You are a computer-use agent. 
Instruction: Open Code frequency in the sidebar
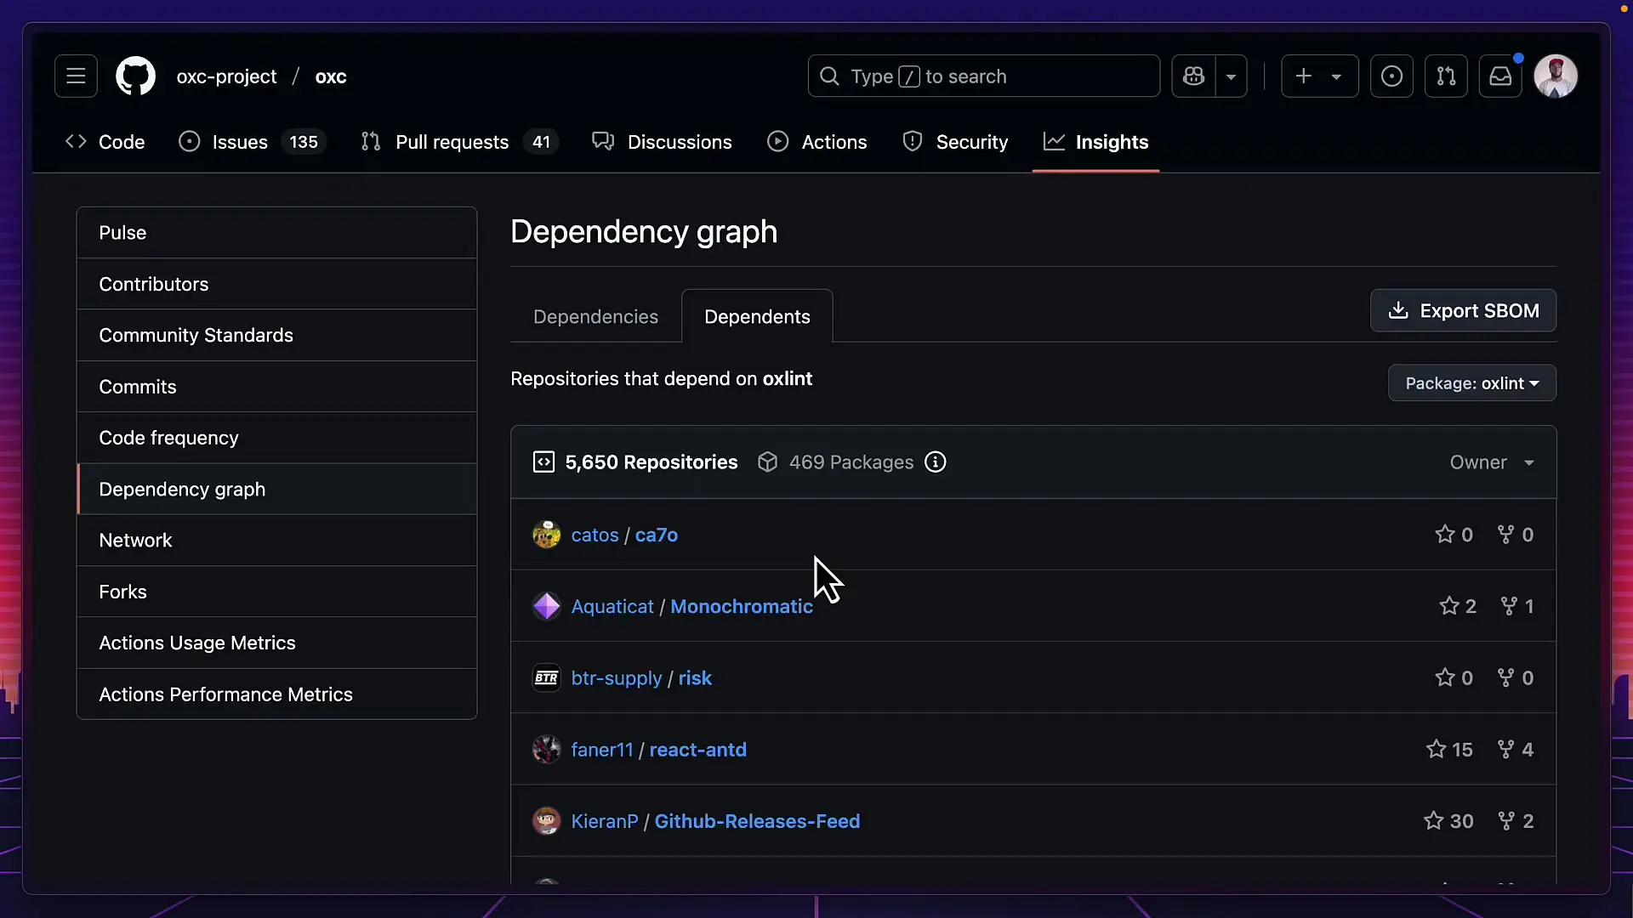coord(276,438)
